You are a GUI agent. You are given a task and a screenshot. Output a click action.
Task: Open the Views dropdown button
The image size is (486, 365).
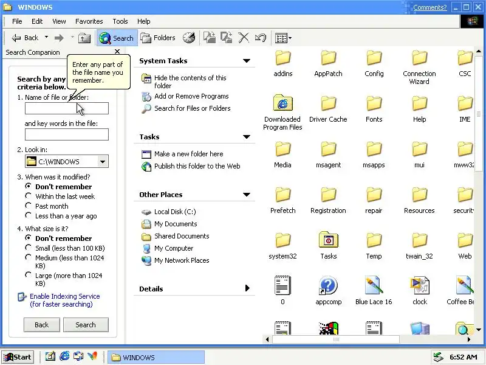283,38
